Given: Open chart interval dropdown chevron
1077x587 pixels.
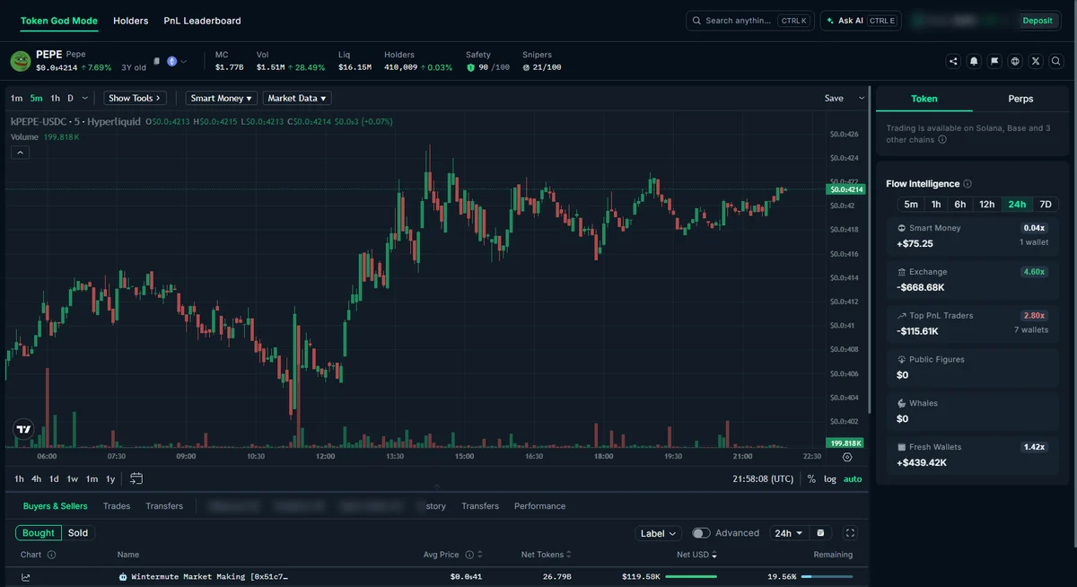Looking at the screenshot, I should coord(85,98).
